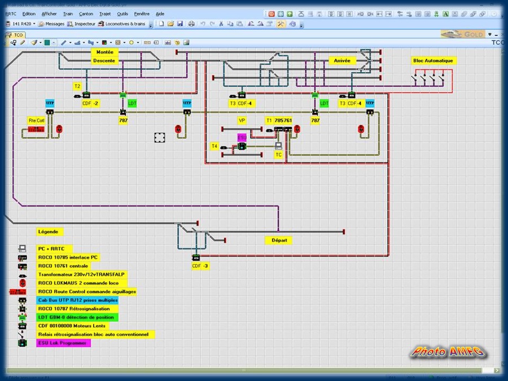Select the 'Bloc Automatique' label
The height and width of the screenshot is (381, 508).
click(x=433, y=60)
